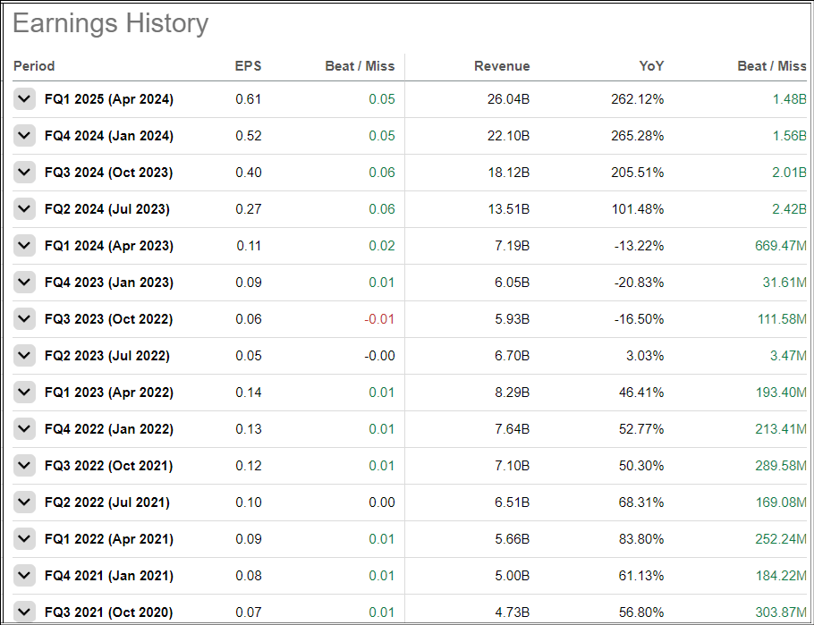Open details arrow for FQ2 2022 (Jul 2021)
The width and height of the screenshot is (814, 625).
click(24, 503)
